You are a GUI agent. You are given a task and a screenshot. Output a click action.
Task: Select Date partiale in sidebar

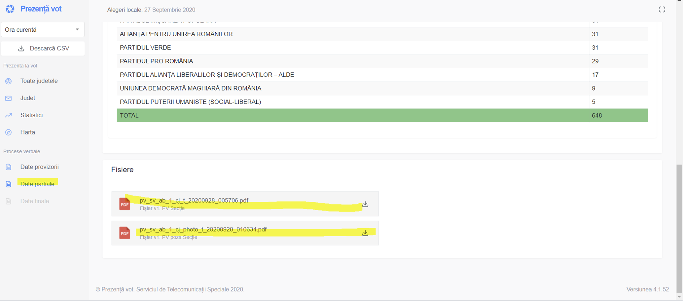[37, 184]
